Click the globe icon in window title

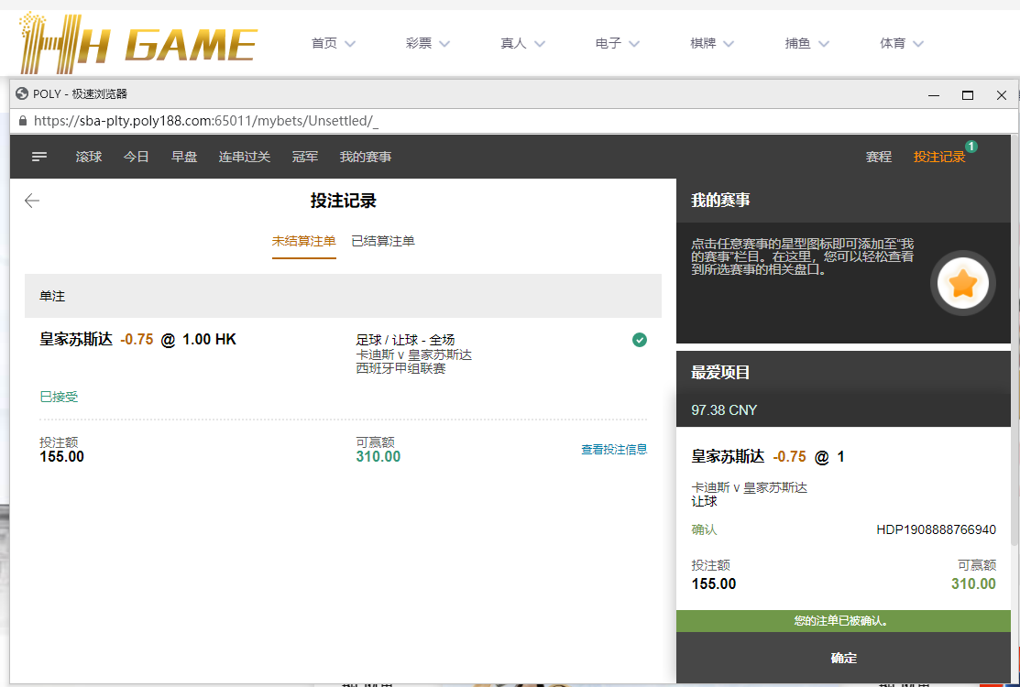tap(22, 93)
